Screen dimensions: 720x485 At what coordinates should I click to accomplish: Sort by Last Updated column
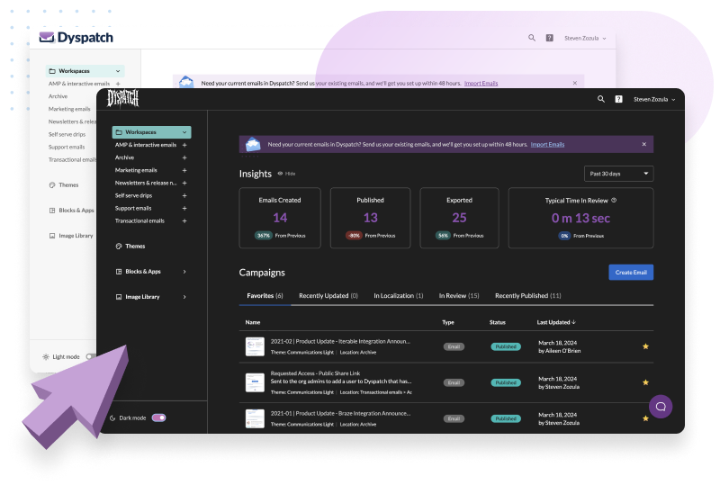pyautogui.click(x=556, y=322)
